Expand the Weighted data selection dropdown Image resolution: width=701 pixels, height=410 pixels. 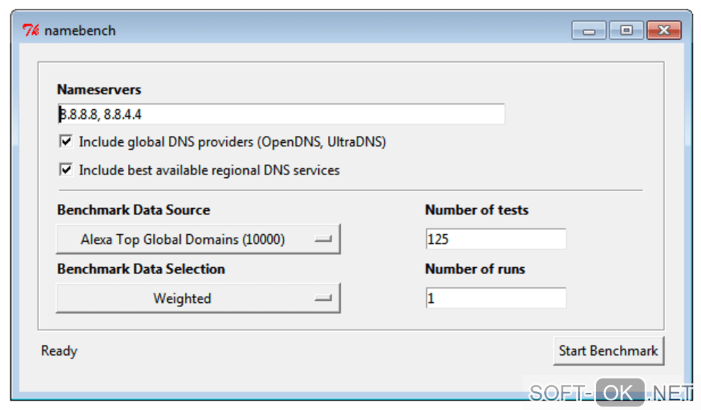(198, 298)
